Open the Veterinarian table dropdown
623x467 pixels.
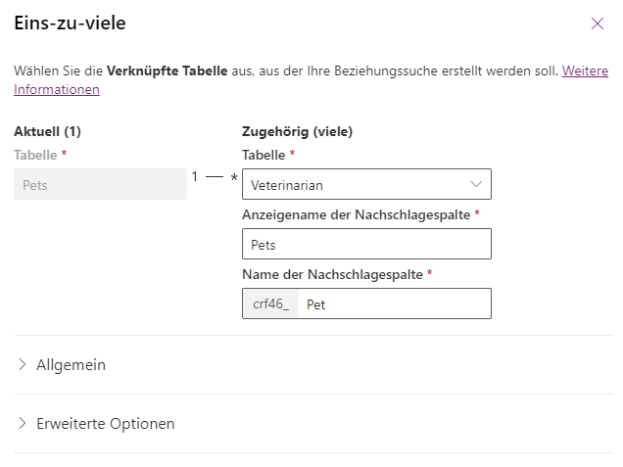pos(366,184)
